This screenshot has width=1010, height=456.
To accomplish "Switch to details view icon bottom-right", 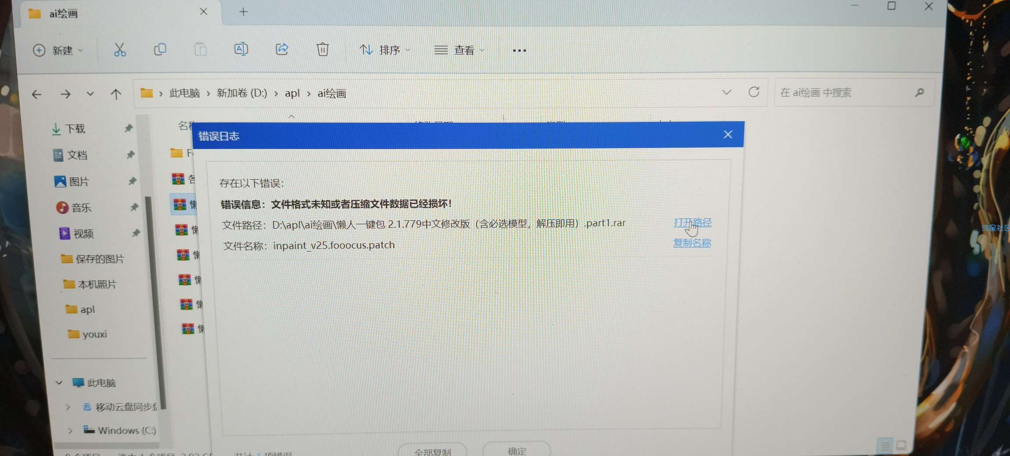I will point(886,446).
